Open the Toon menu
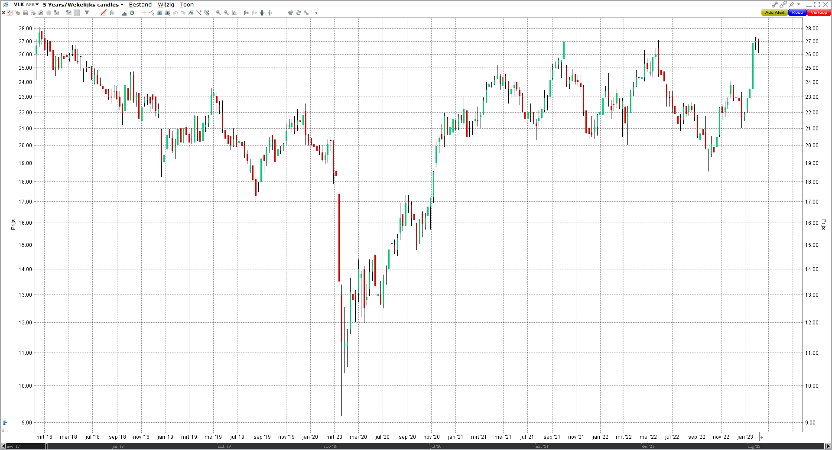832x450 pixels. click(187, 4)
